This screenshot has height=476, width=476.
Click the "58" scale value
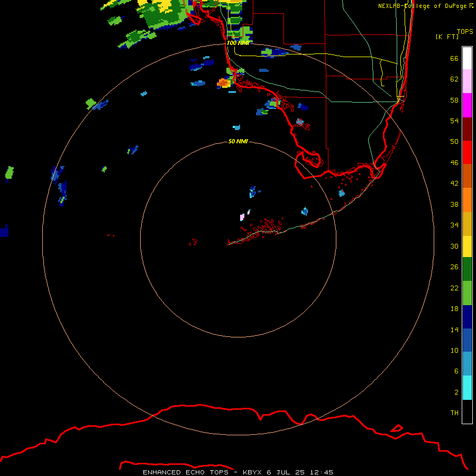pyautogui.click(x=454, y=100)
